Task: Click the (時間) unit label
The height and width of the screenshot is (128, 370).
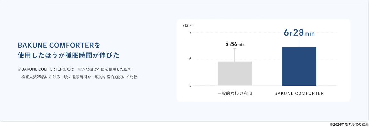Action: point(188,25)
